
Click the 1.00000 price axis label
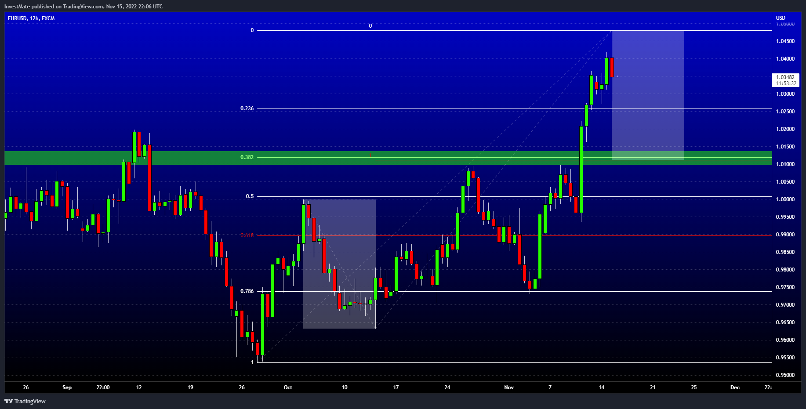point(785,199)
